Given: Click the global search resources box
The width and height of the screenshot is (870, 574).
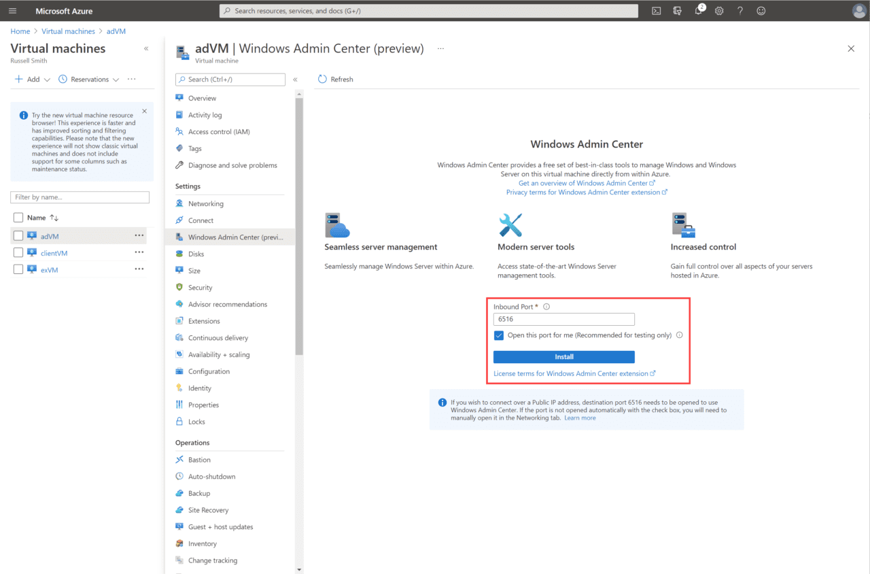Looking at the screenshot, I should click(x=429, y=11).
